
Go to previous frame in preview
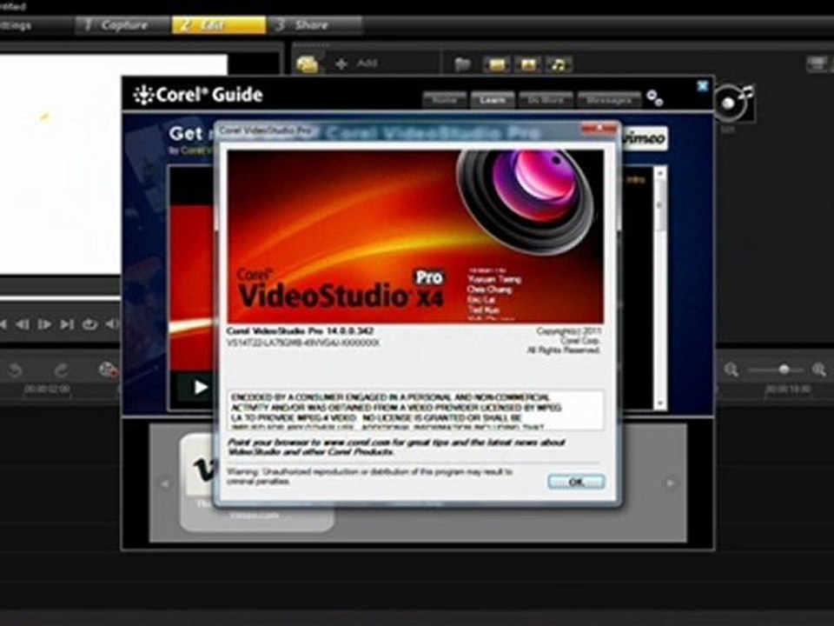coord(23,323)
